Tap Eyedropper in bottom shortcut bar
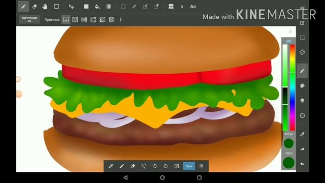325x183 pixels. pos(111,166)
